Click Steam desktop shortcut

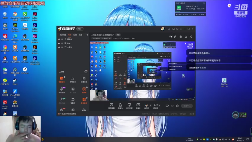click(15, 81)
